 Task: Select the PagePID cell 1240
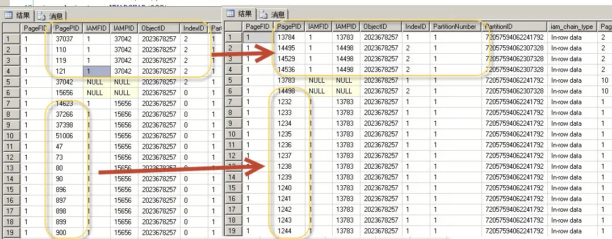[x=290, y=187]
